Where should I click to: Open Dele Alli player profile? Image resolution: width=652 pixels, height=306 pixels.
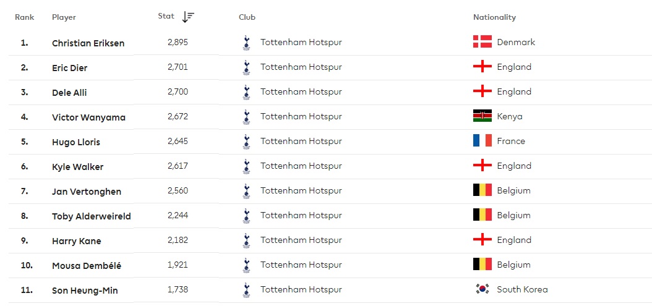(x=69, y=93)
